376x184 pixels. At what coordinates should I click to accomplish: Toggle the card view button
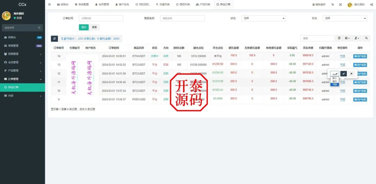click(x=339, y=38)
